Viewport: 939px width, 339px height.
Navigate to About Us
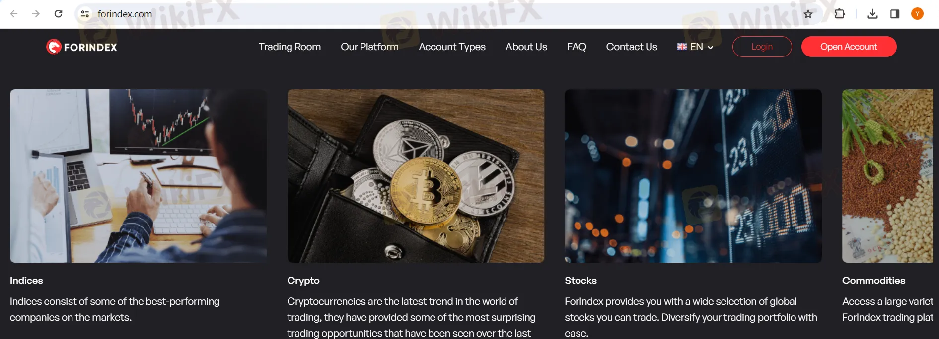pyautogui.click(x=526, y=47)
